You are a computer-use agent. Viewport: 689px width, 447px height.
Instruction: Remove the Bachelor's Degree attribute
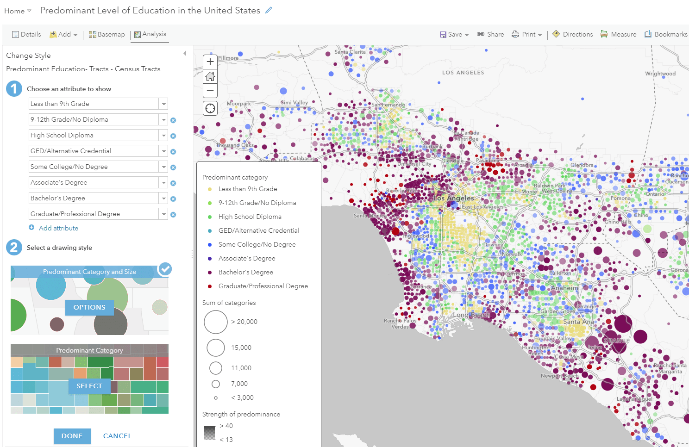173,199
